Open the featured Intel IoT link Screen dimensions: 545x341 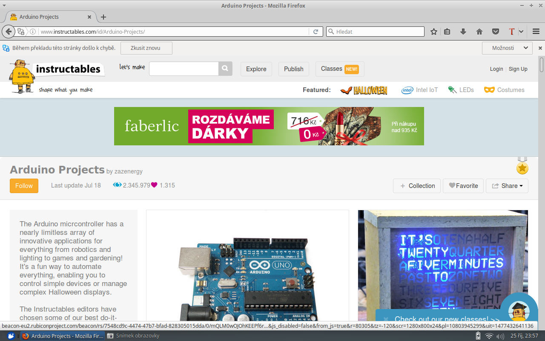tap(420, 90)
